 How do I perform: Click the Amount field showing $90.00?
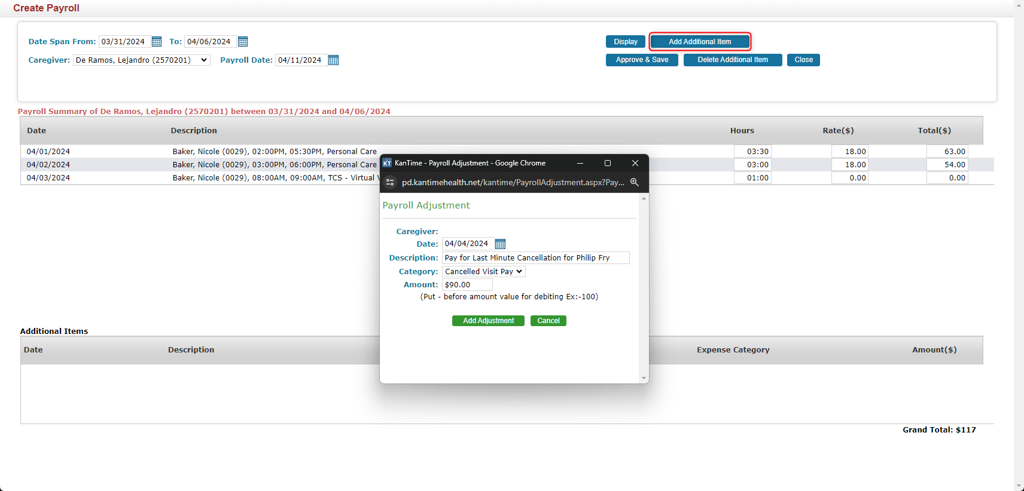[x=467, y=285]
